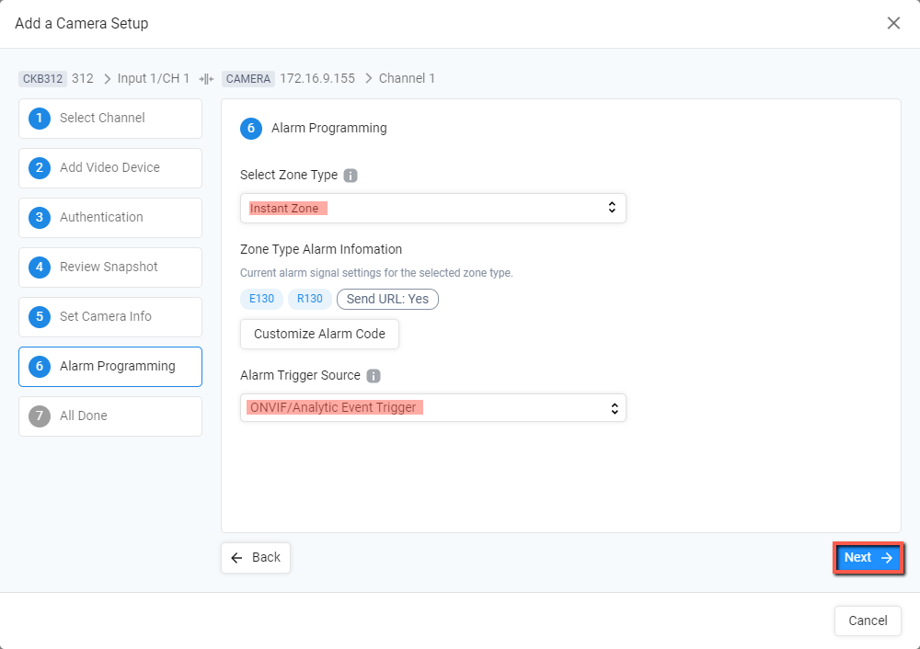Click the Zone Type Alarm Infomation label
This screenshot has height=649, width=920.
click(321, 250)
